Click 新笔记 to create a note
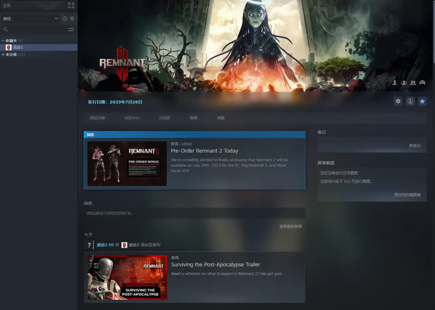435x310 pixels. (x=415, y=146)
